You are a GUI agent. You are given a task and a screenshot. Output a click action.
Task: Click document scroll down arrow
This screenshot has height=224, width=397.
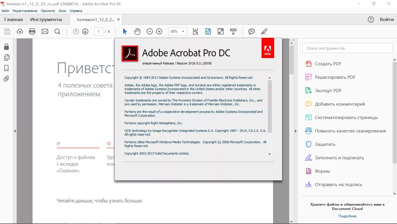pos(291,222)
